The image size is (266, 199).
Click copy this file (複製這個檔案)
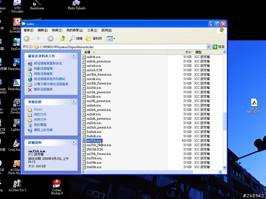coord(43,74)
